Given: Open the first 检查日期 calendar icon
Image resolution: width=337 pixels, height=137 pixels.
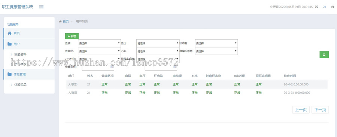Looking at the screenshot, I should [112, 67].
